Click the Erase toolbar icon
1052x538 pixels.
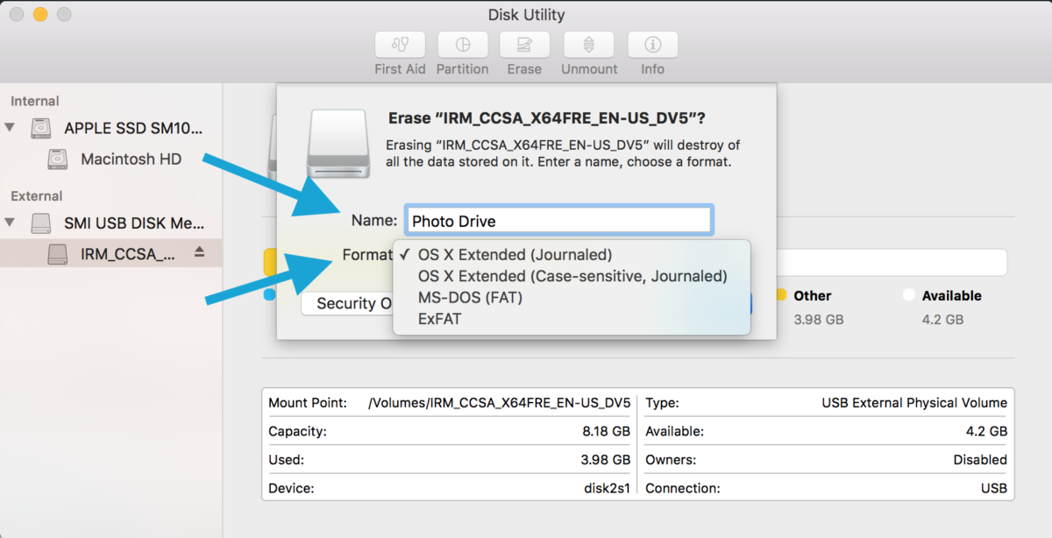coord(524,45)
